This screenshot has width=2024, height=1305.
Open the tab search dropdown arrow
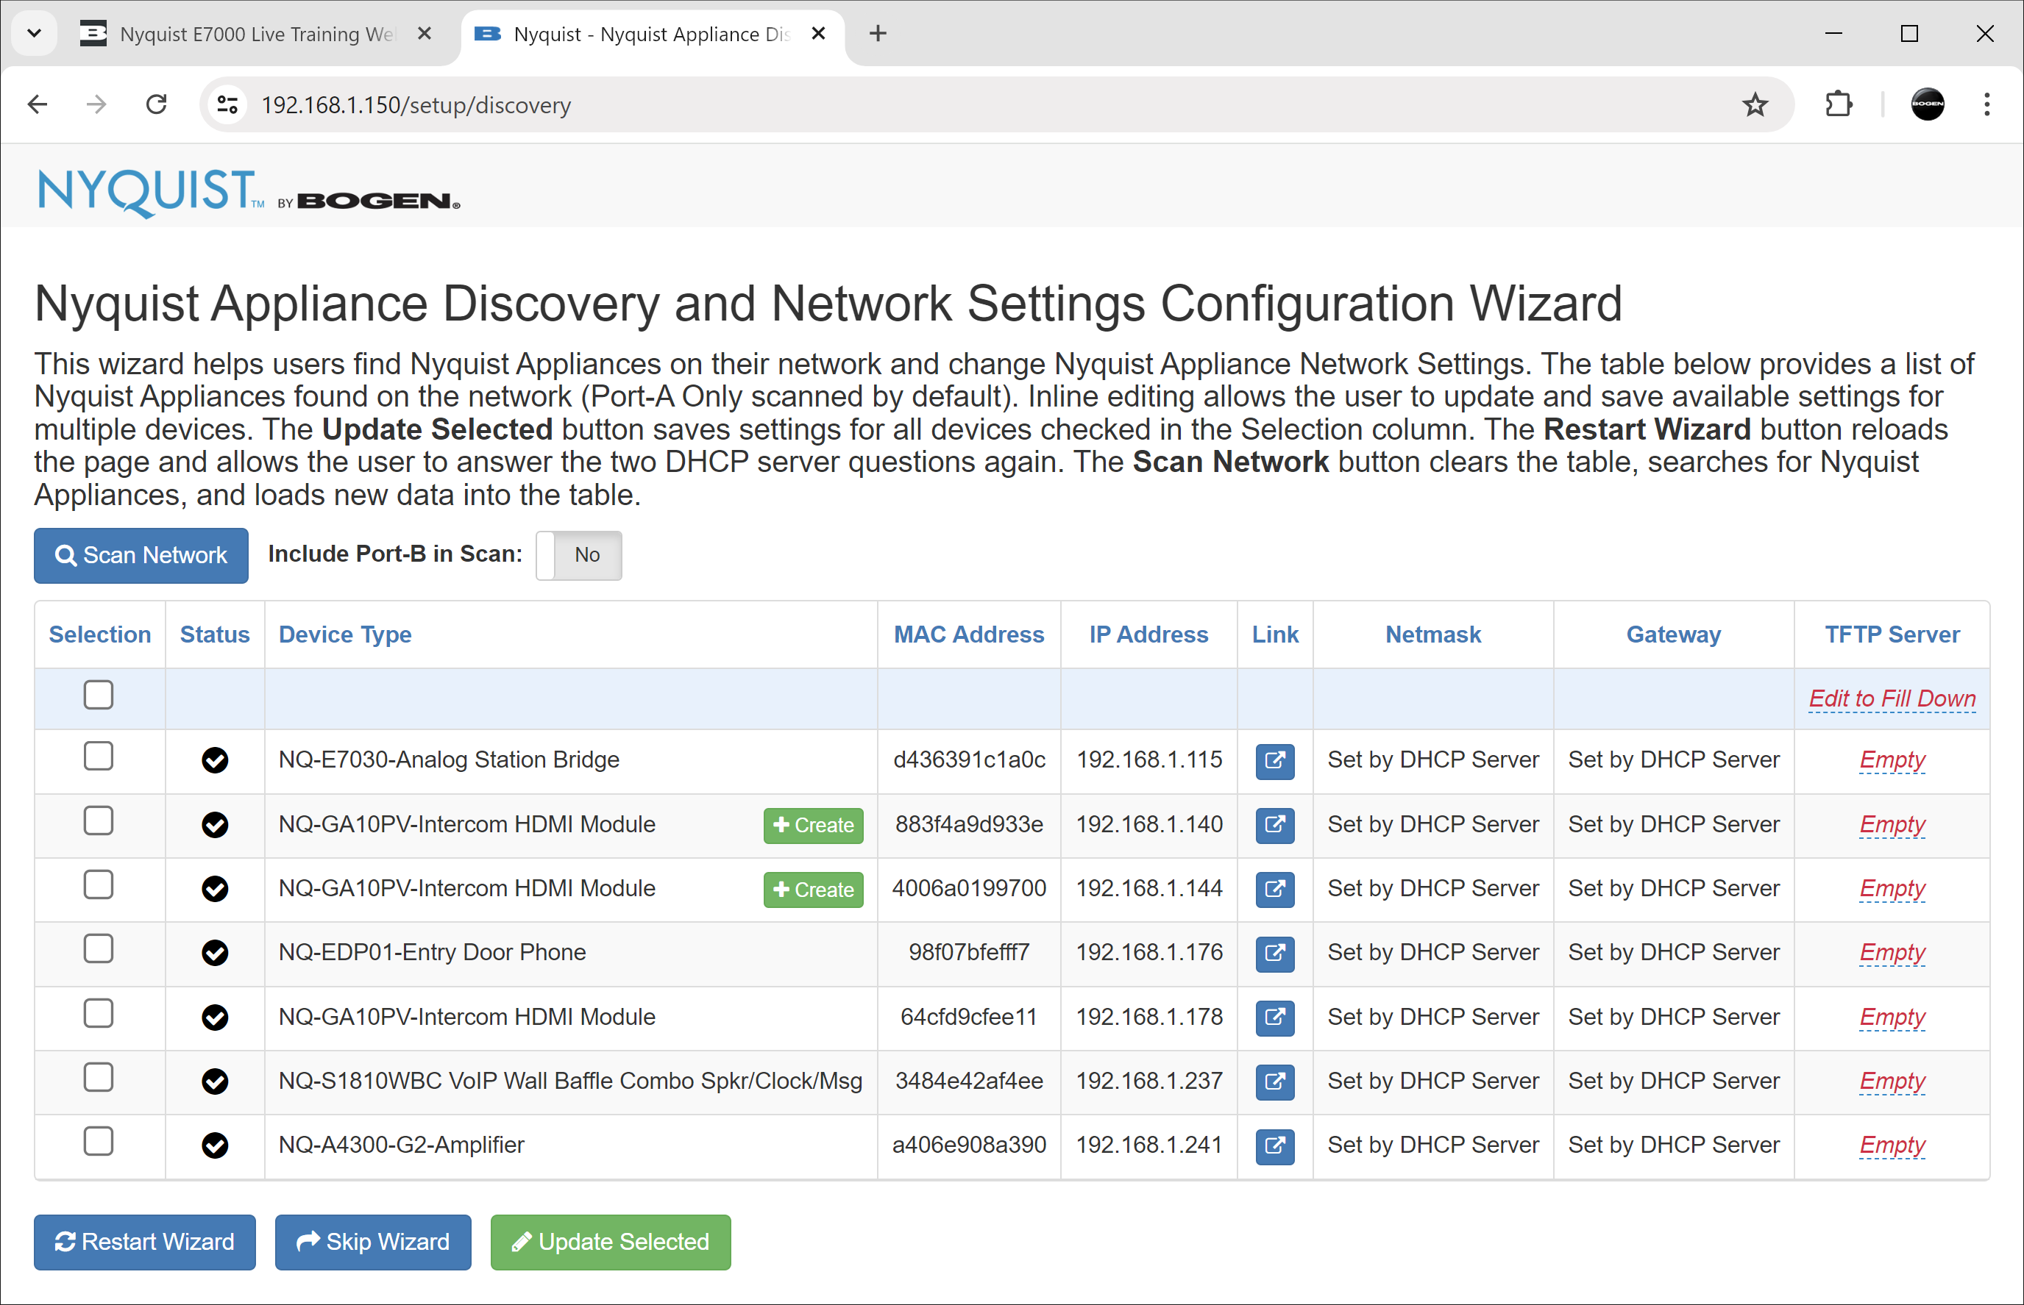point(34,34)
